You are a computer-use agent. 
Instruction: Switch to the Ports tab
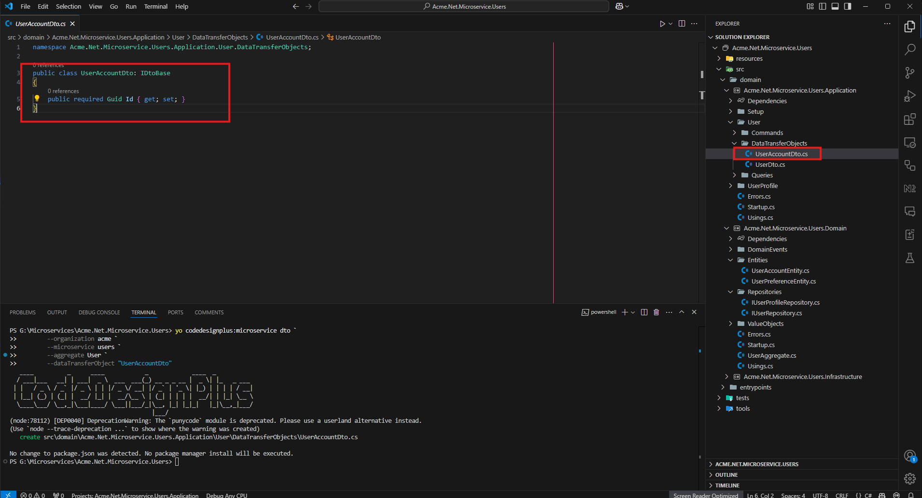click(x=175, y=312)
